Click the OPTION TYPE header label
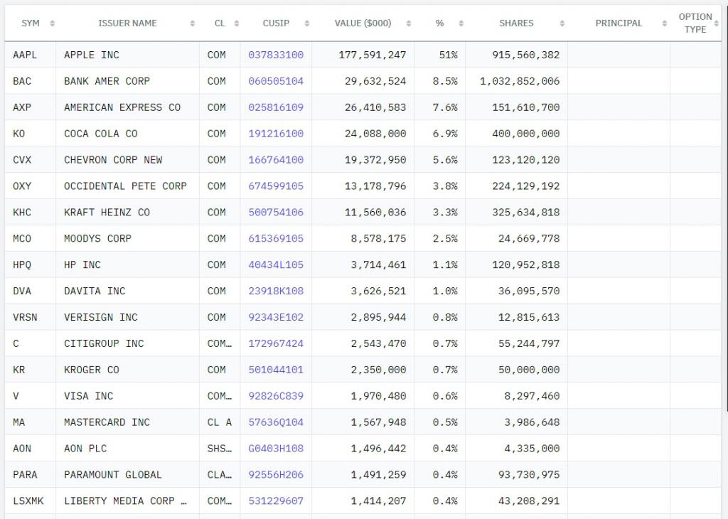Image resolution: width=728 pixels, height=519 pixels. pos(695,23)
